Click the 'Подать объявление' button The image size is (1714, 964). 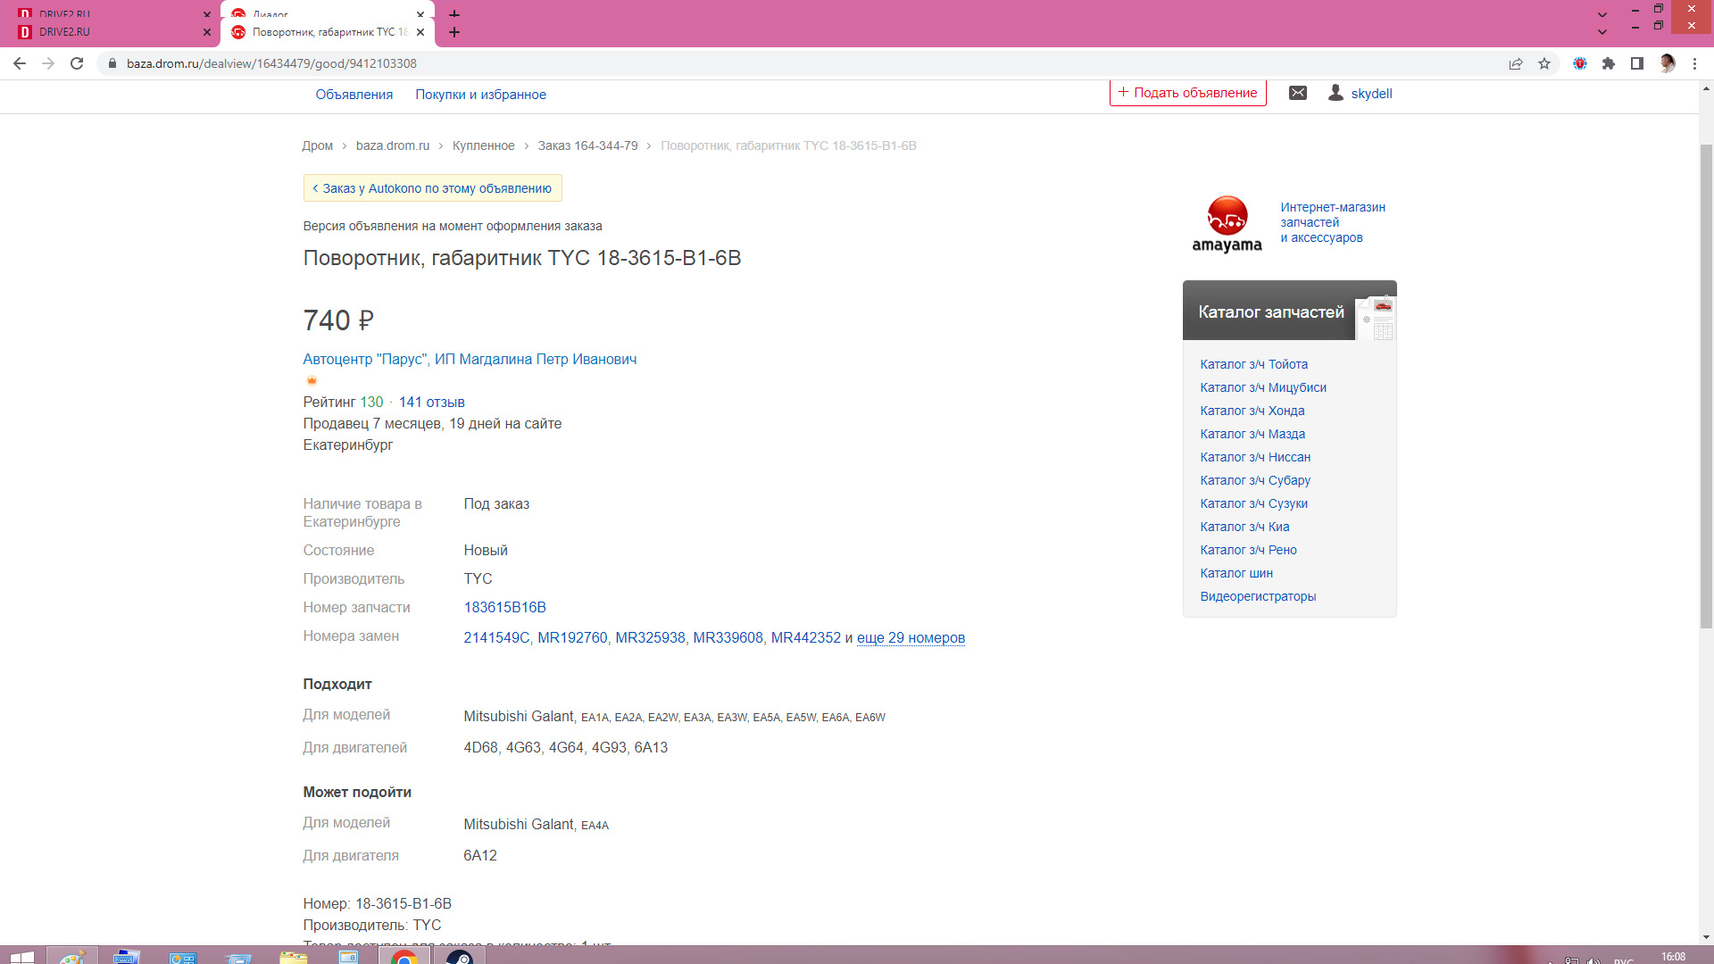coord(1187,93)
